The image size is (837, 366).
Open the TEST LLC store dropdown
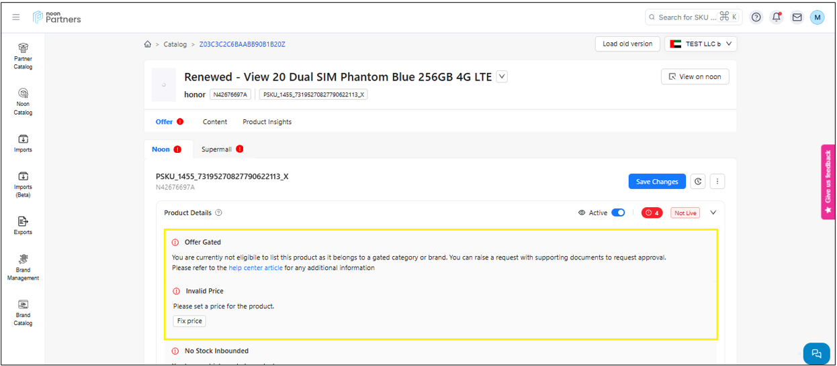pos(701,44)
